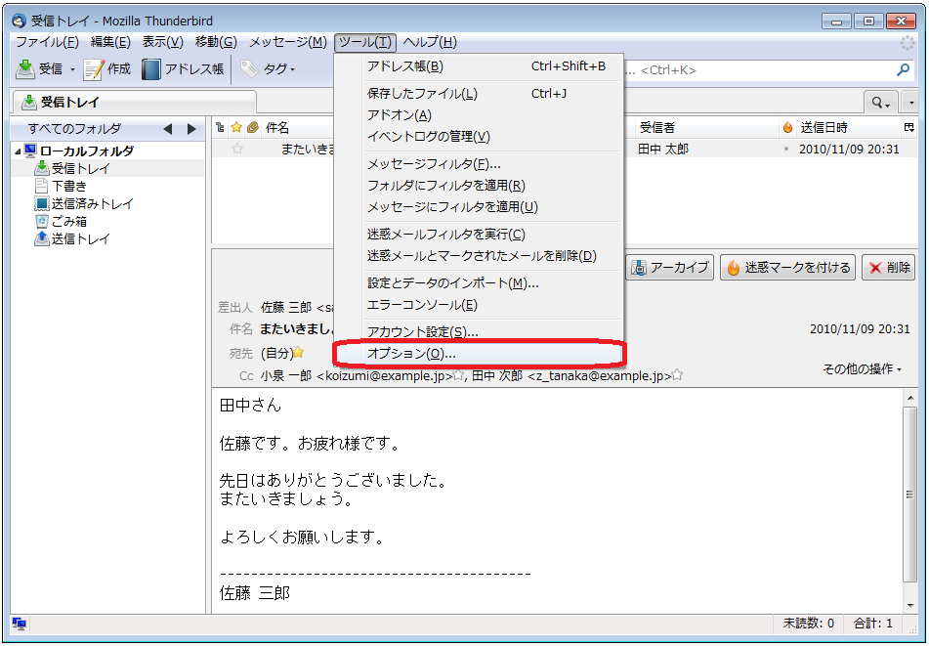Switch to next folder view with right arrow
Image resolution: width=929 pixels, height=646 pixels.
click(191, 129)
